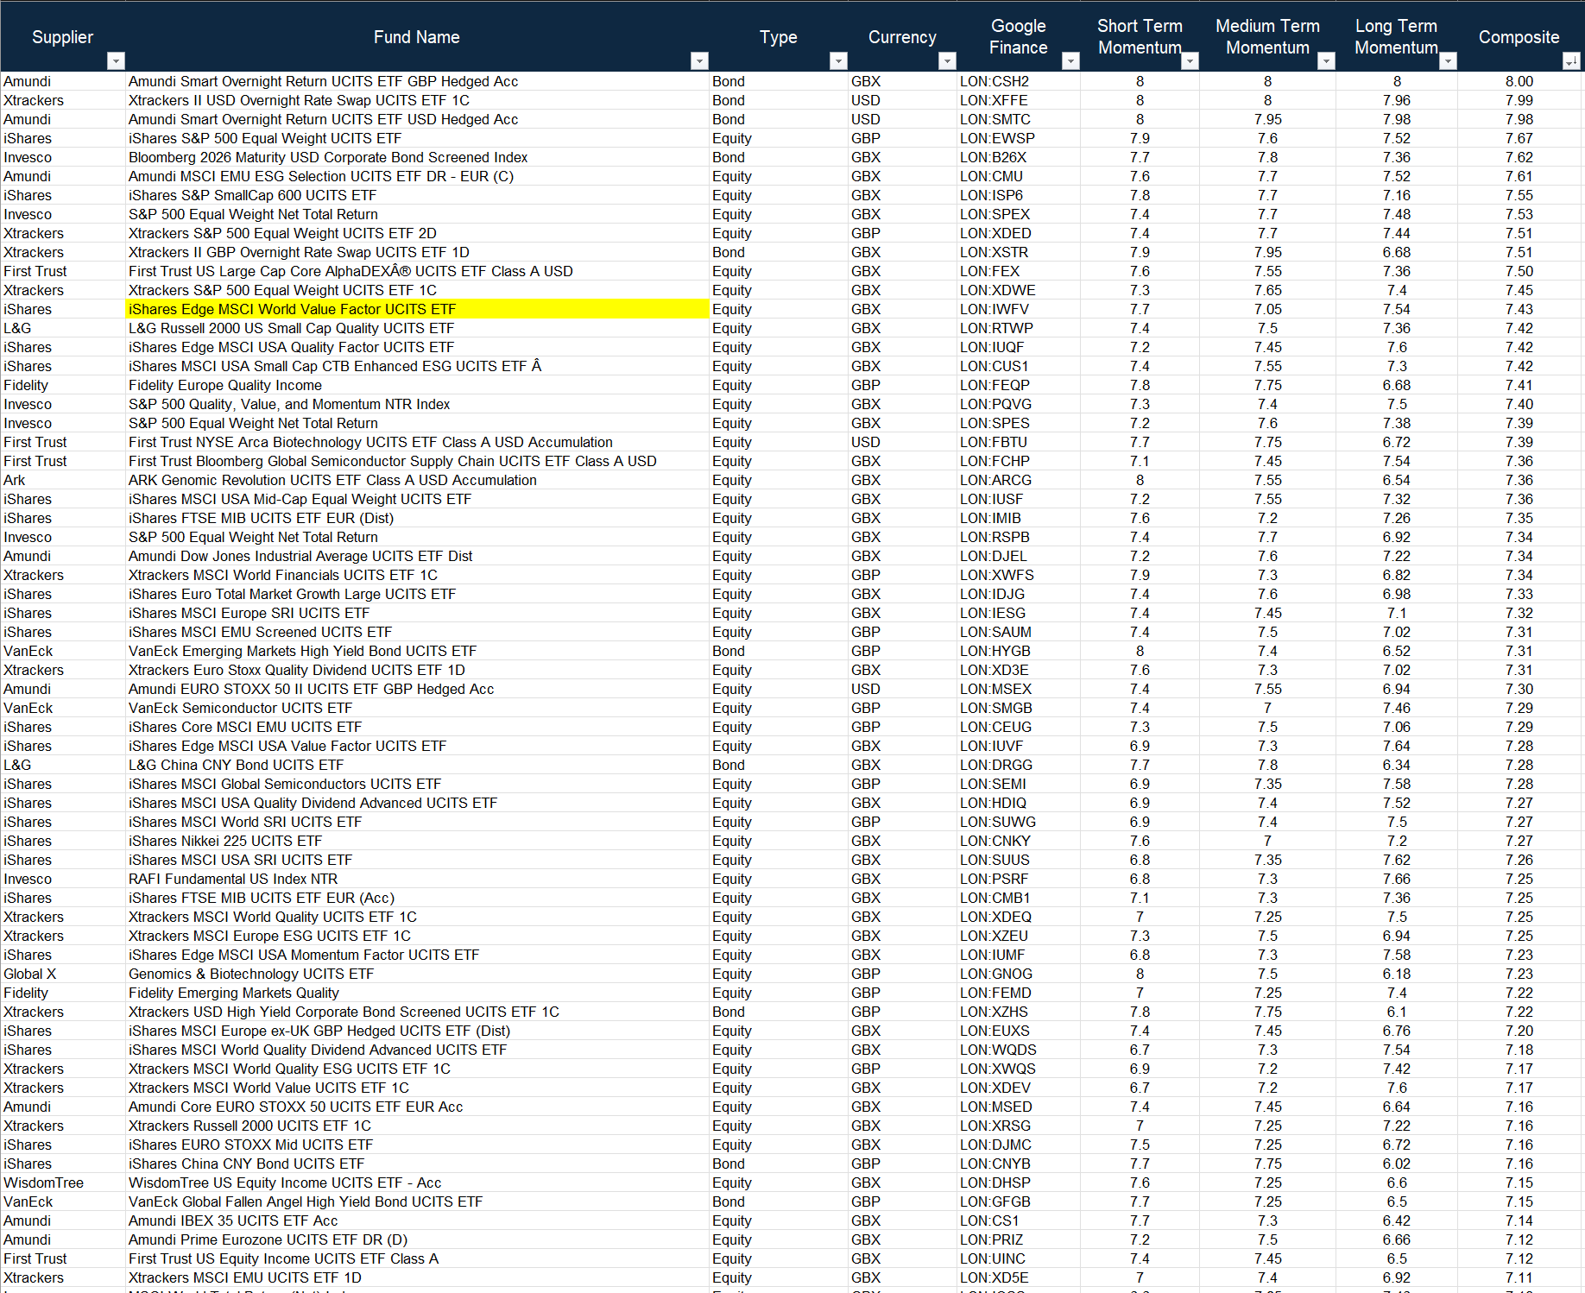Click the Ark supplier cell

tap(63, 480)
